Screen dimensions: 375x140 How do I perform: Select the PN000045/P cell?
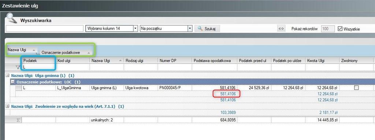coord(175,88)
